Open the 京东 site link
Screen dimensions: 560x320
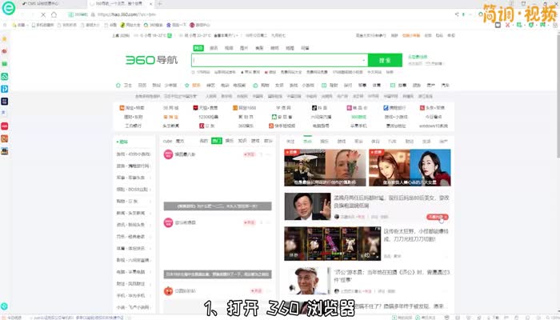click(207, 126)
